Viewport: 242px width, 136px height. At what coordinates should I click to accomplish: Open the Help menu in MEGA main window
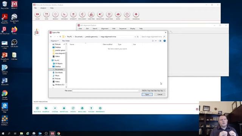[52, 8]
